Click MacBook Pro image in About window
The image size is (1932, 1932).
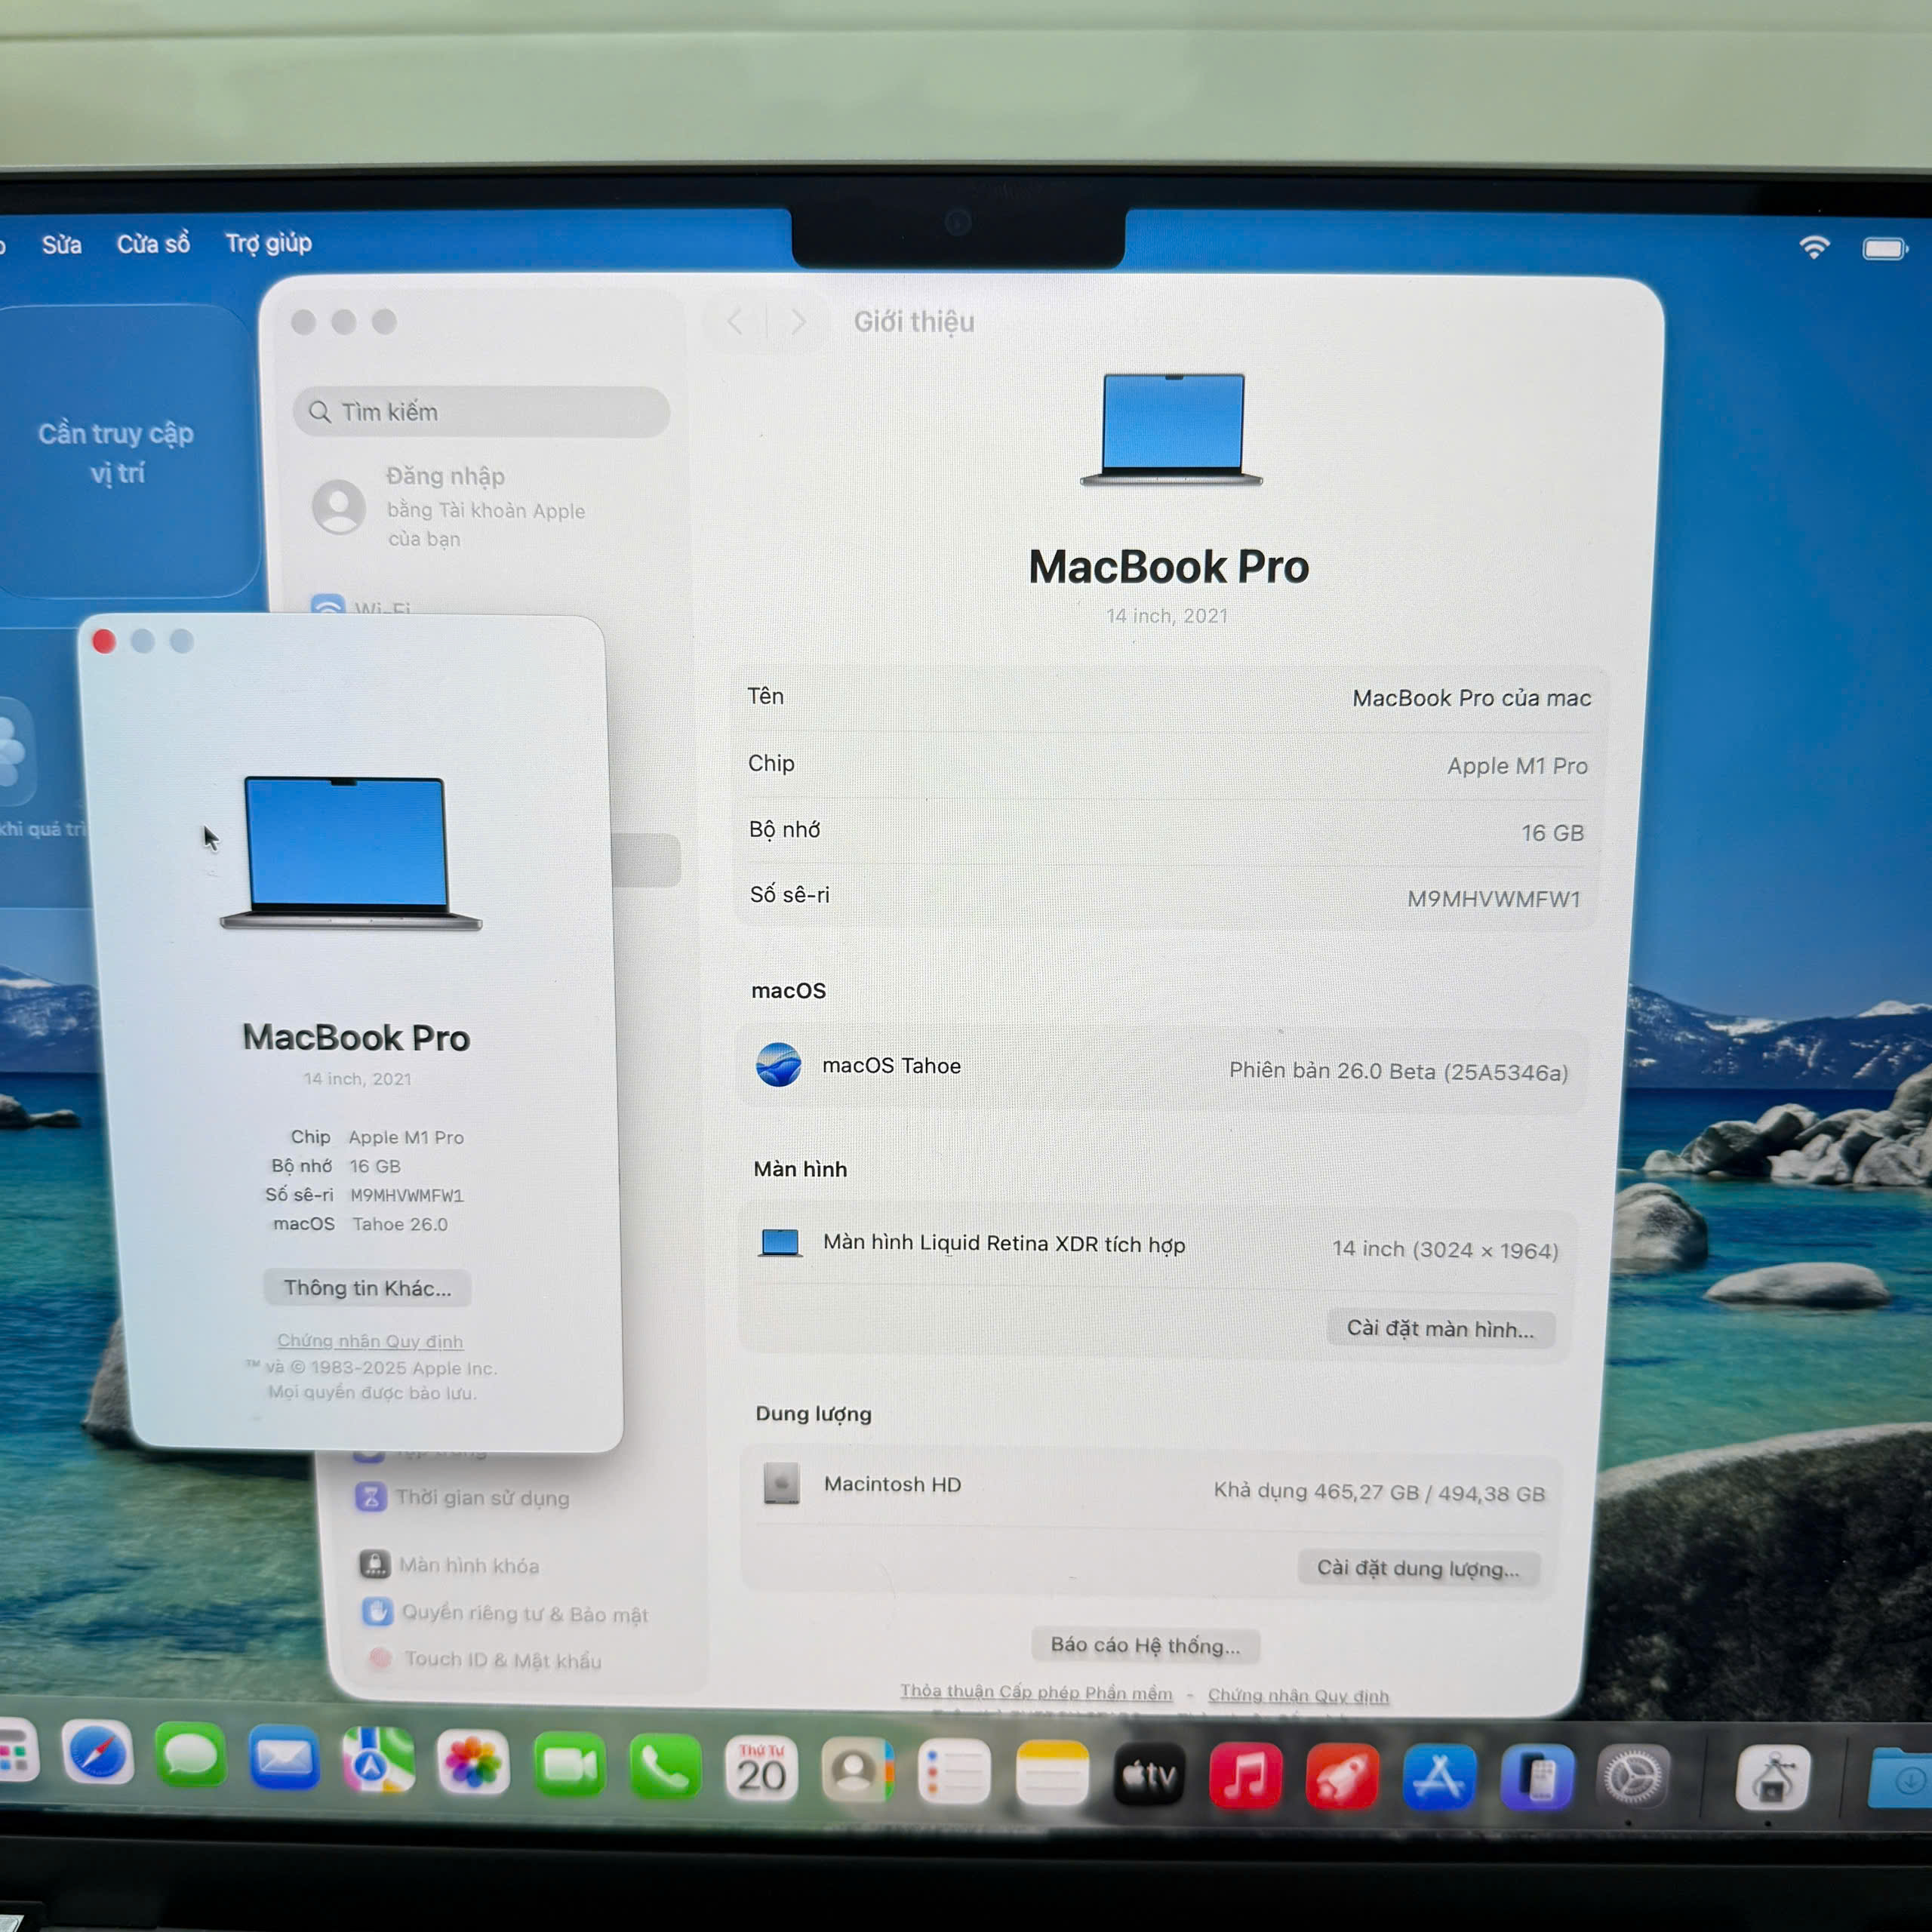350,852
